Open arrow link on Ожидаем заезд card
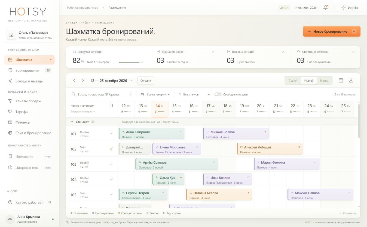 (213, 52)
